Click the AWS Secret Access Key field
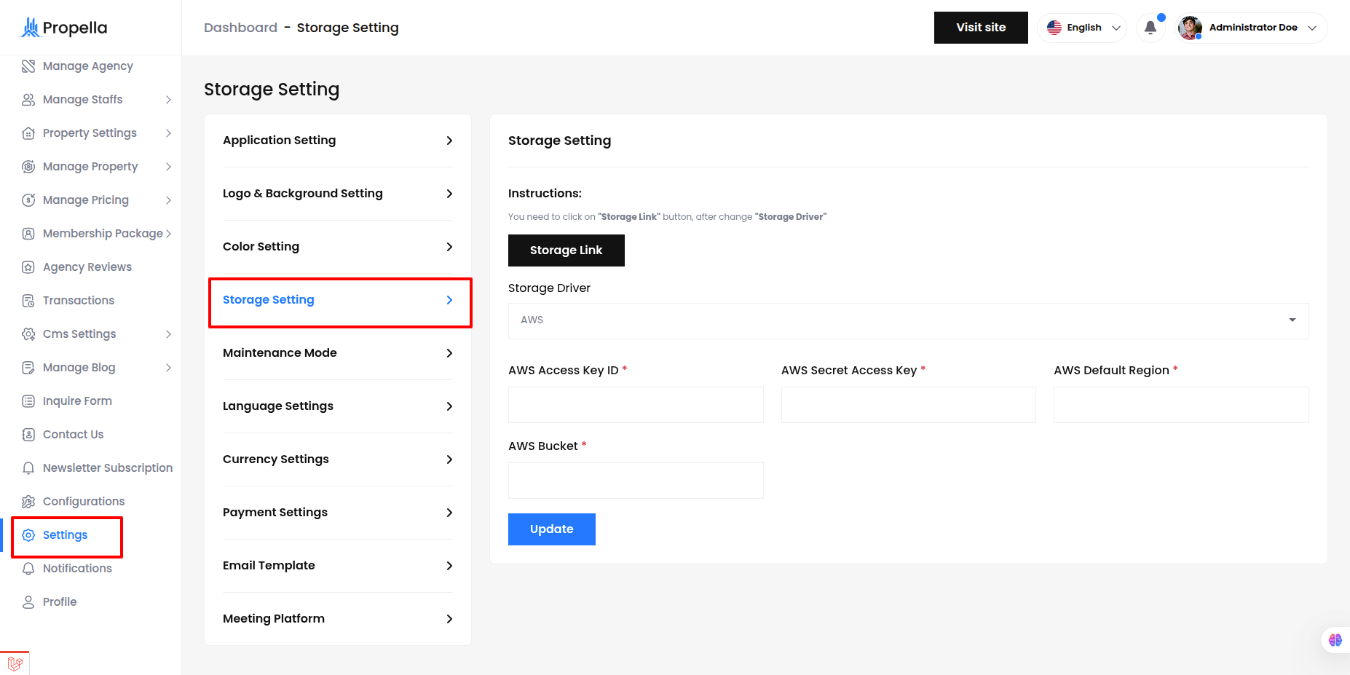Image resolution: width=1350 pixels, height=675 pixels. point(909,405)
